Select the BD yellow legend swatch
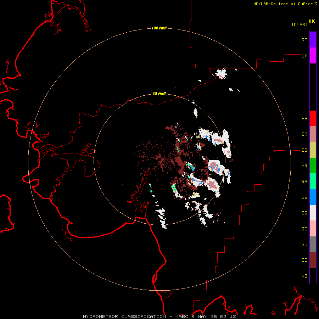319x319 pixels. tap(313, 150)
